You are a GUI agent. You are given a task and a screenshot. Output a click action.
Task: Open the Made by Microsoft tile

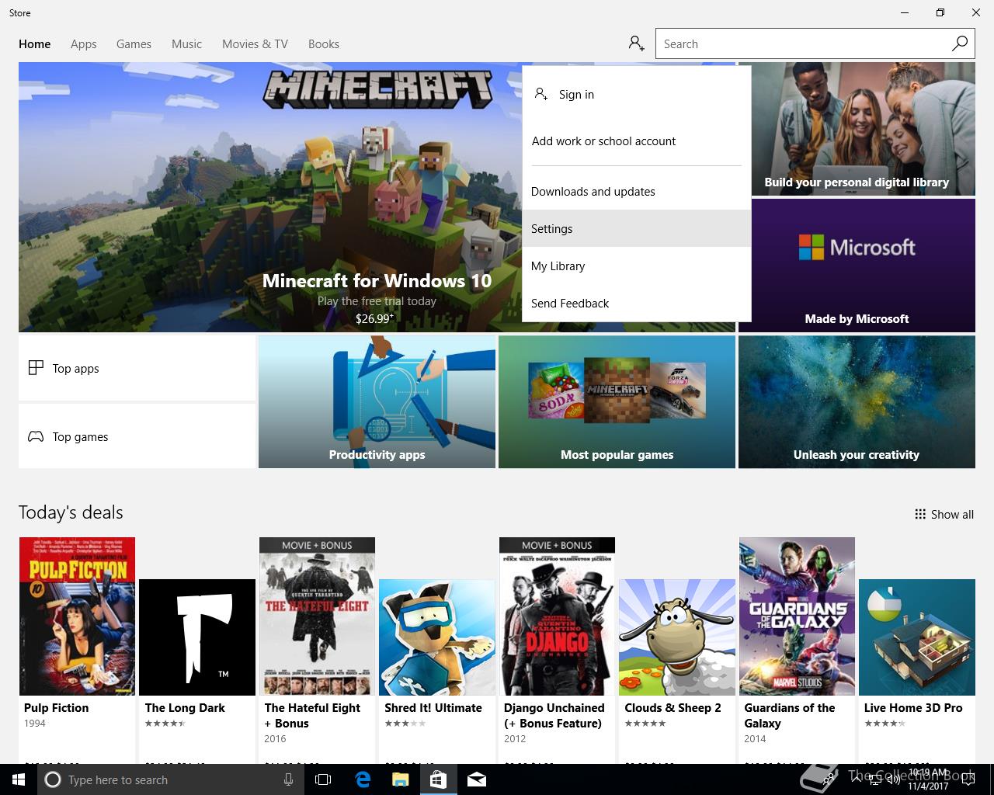coord(857,266)
